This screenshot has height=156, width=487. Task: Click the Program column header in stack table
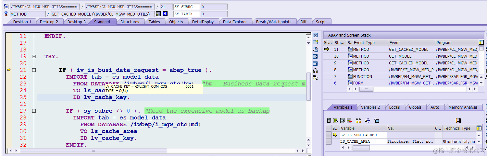pos(457,42)
